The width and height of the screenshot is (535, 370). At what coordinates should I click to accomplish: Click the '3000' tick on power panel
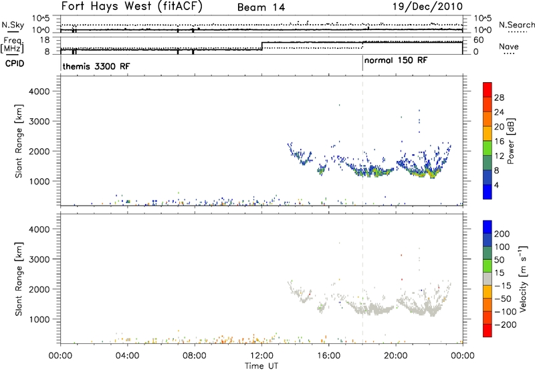39,122
